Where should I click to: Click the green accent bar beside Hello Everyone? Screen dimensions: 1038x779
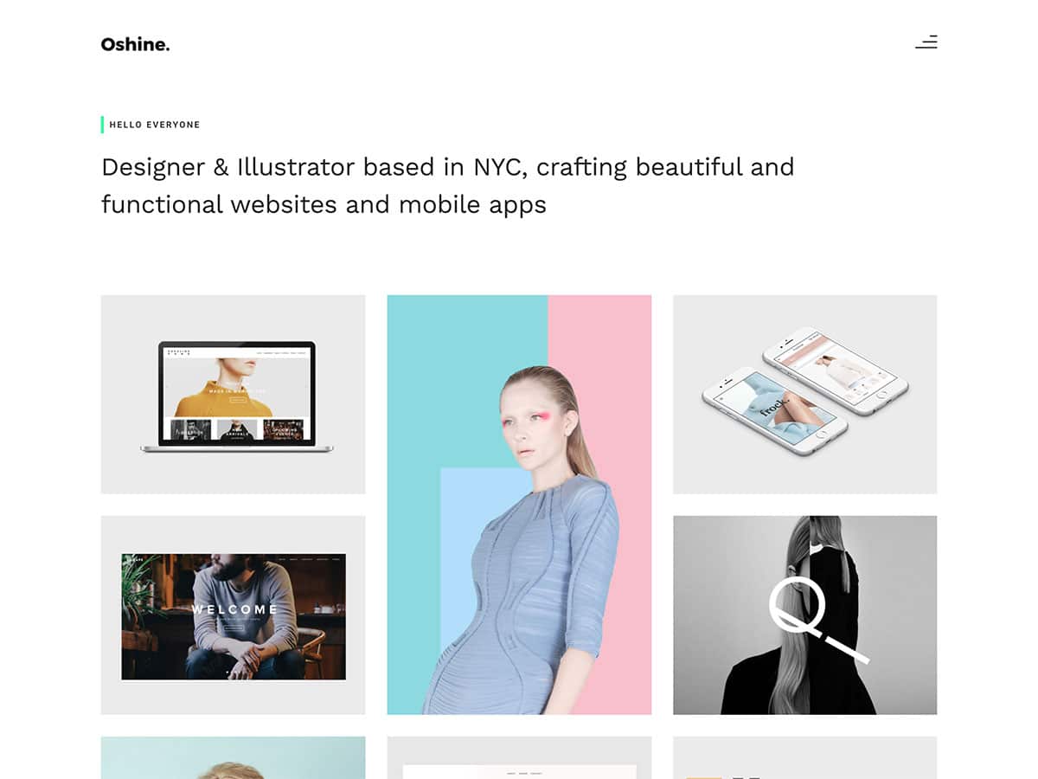[x=102, y=125]
